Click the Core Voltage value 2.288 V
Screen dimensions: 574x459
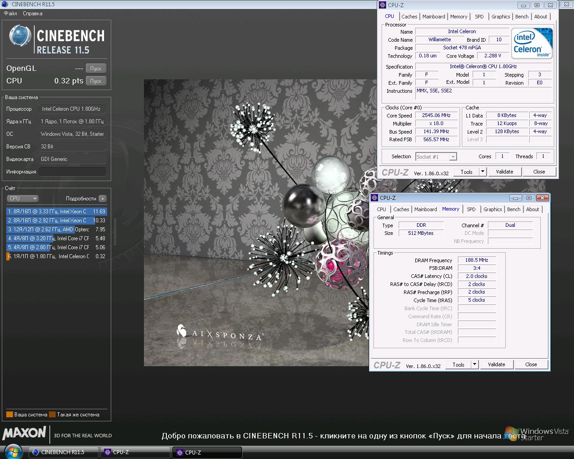pos(493,56)
